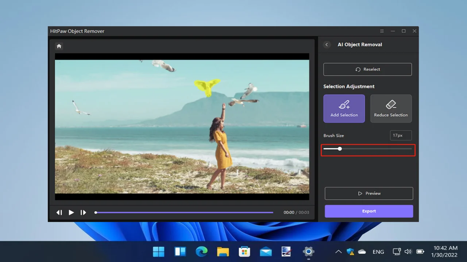467x262 pixels.
Task: Open File Explorer from the taskbar
Action: point(223,251)
